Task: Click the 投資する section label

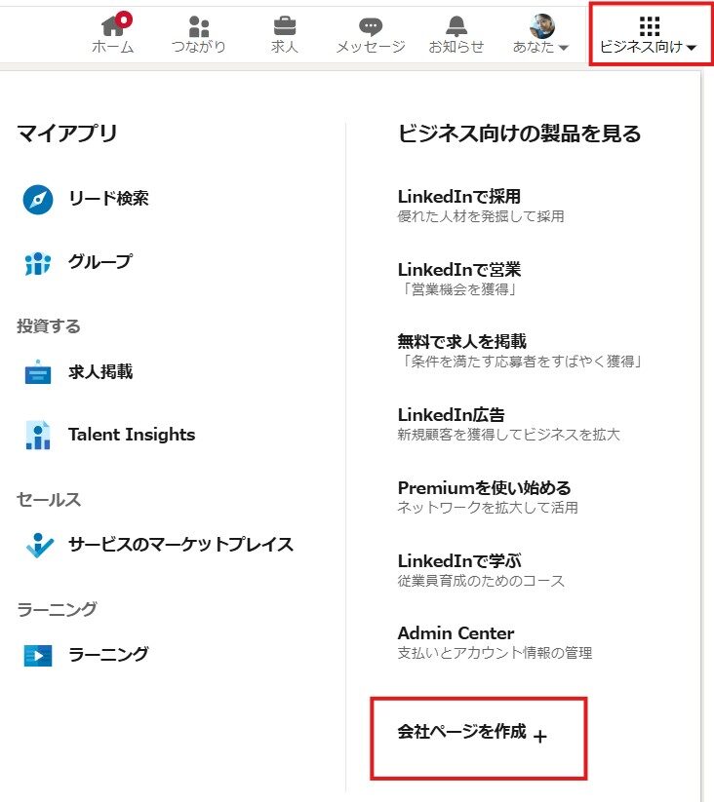Action: click(x=49, y=326)
